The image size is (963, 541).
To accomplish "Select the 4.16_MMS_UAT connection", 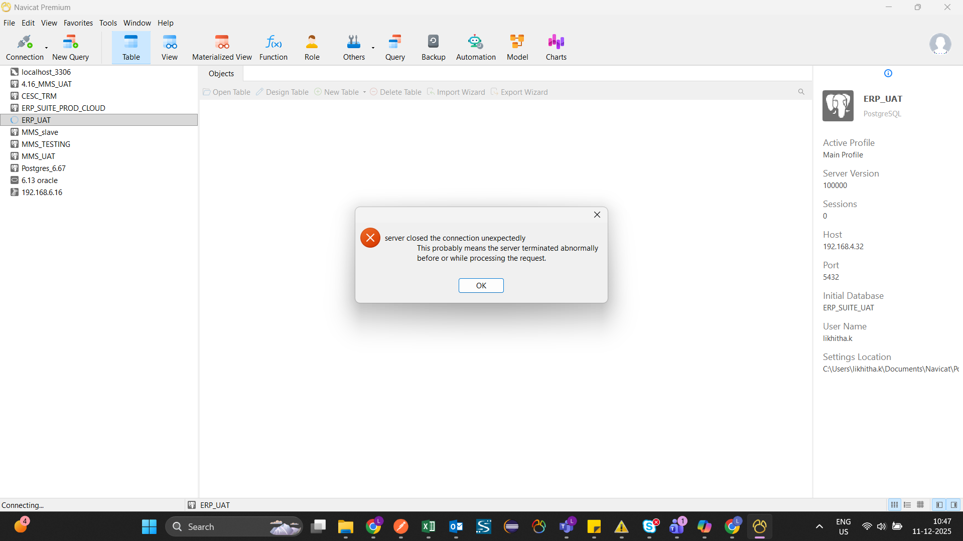I will (x=47, y=84).
